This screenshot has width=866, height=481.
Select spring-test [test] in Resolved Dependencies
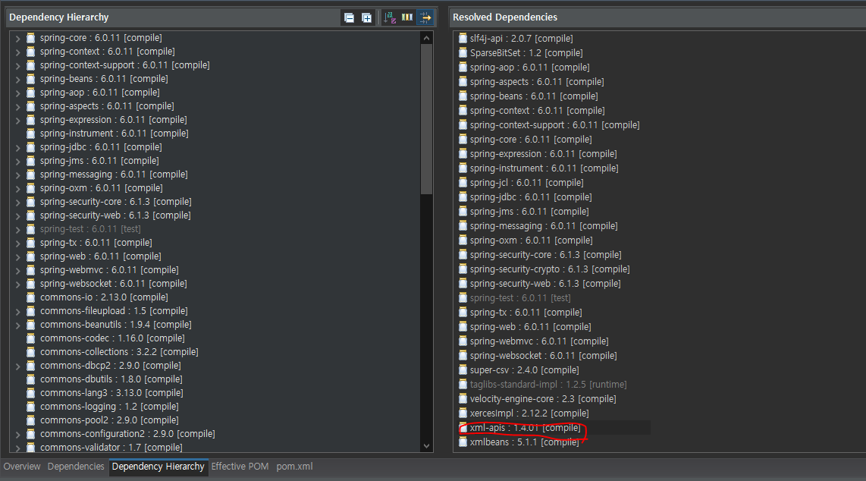coord(520,297)
